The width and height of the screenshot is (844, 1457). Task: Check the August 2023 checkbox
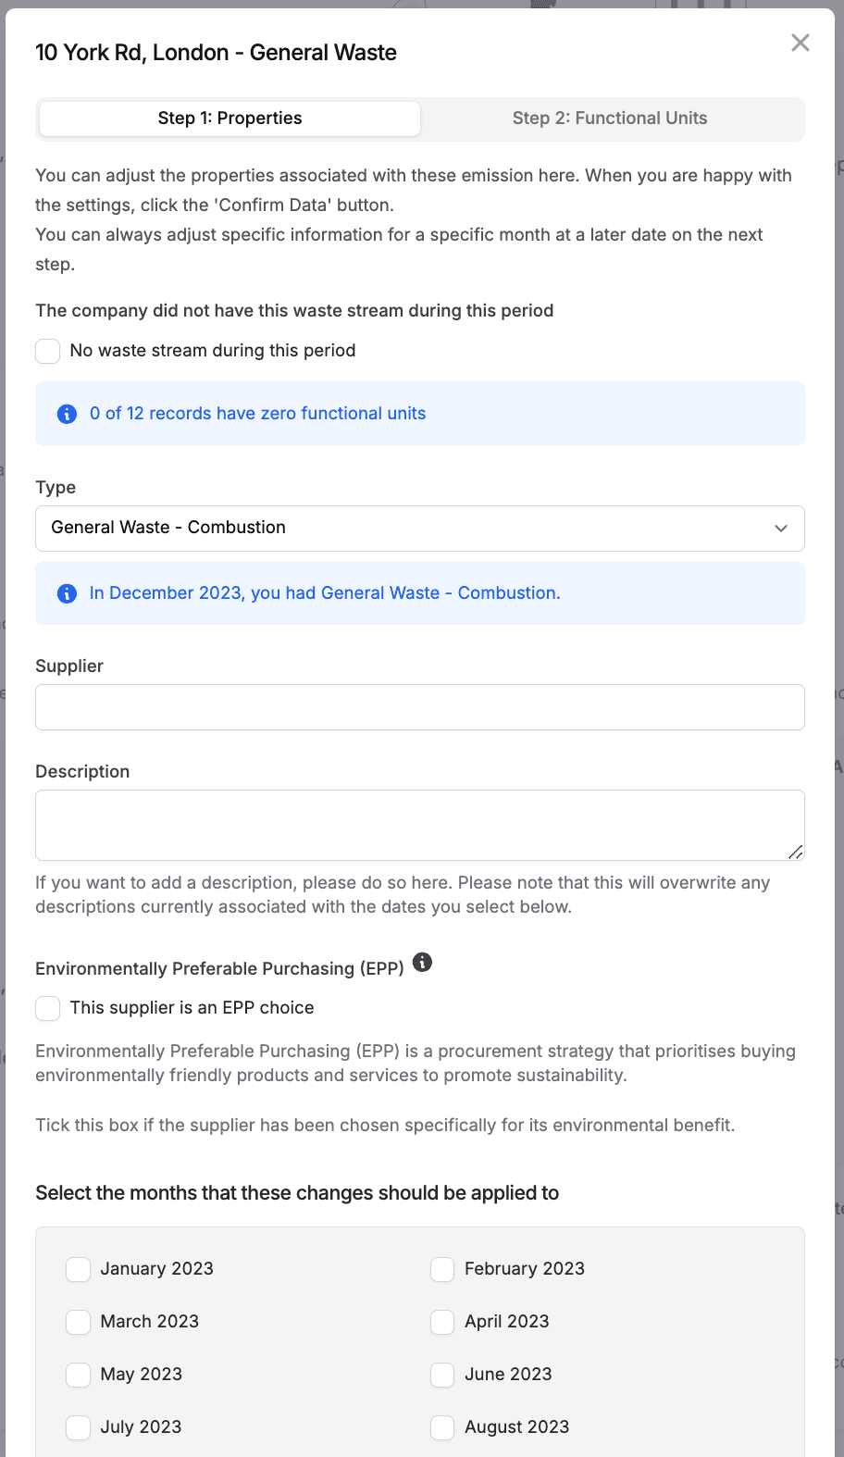tap(442, 1427)
